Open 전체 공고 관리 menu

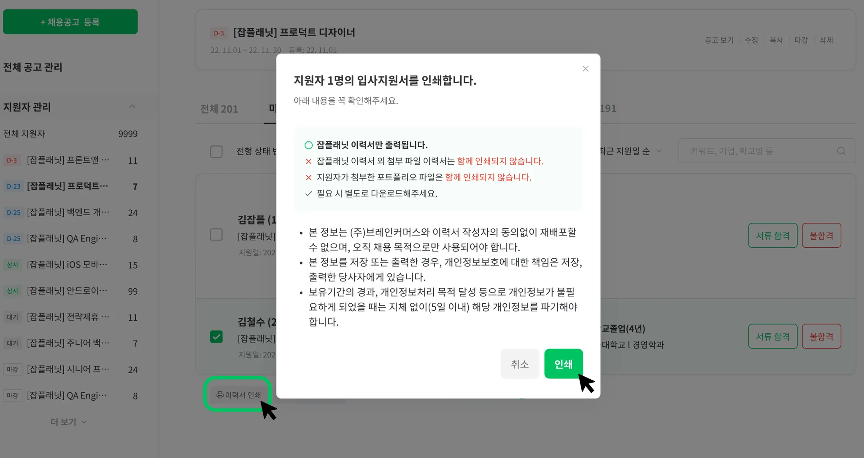pyautogui.click(x=33, y=67)
